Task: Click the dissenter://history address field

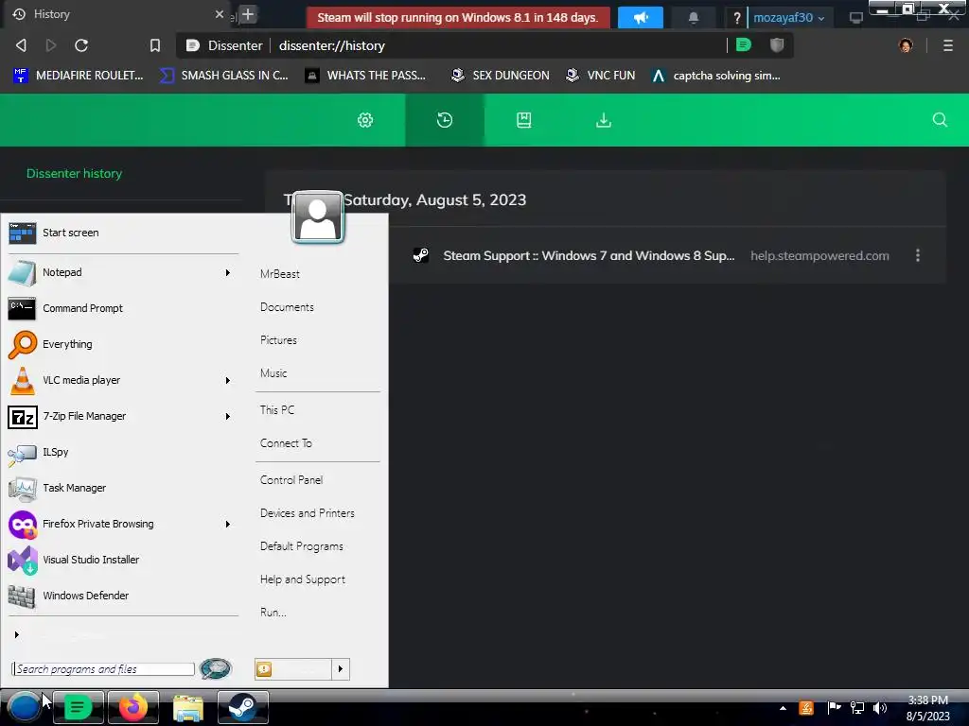Action: pyautogui.click(x=332, y=45)
